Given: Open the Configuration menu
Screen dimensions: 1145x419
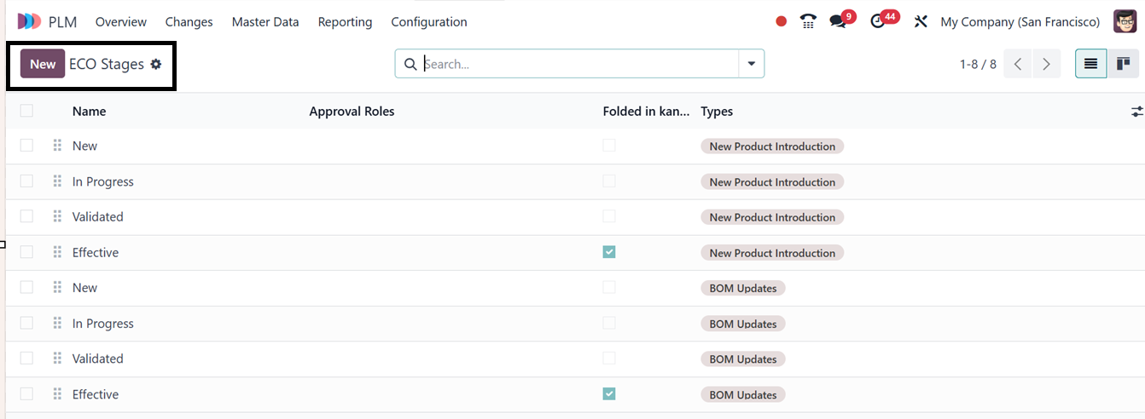Looking at the screenshot, I should tap(429, 22).
